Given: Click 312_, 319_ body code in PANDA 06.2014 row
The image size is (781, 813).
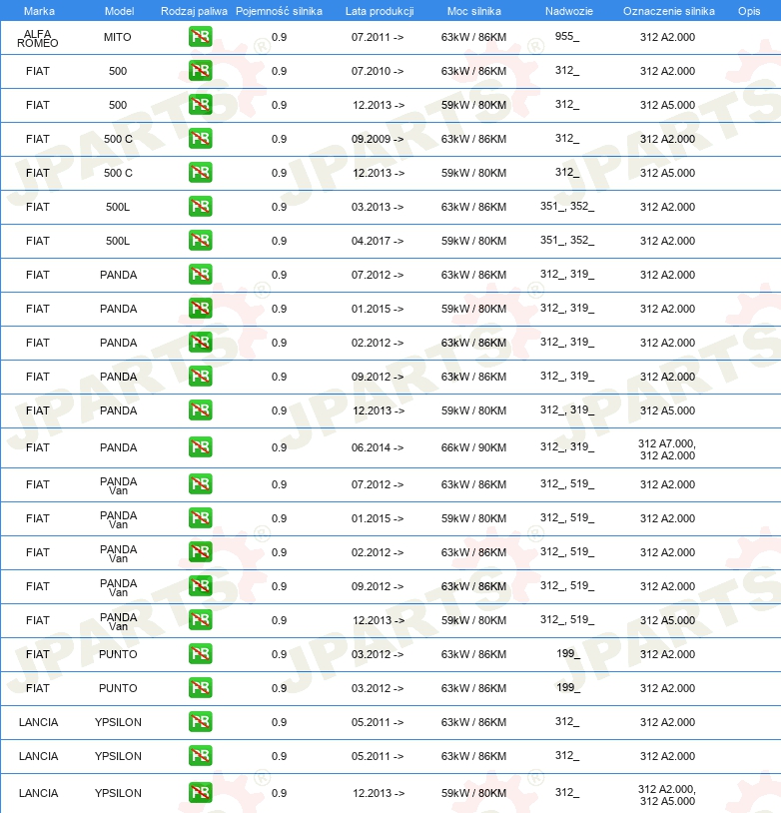Looking at the screenshot, I should pyautogui.click(x=567, y=446).
